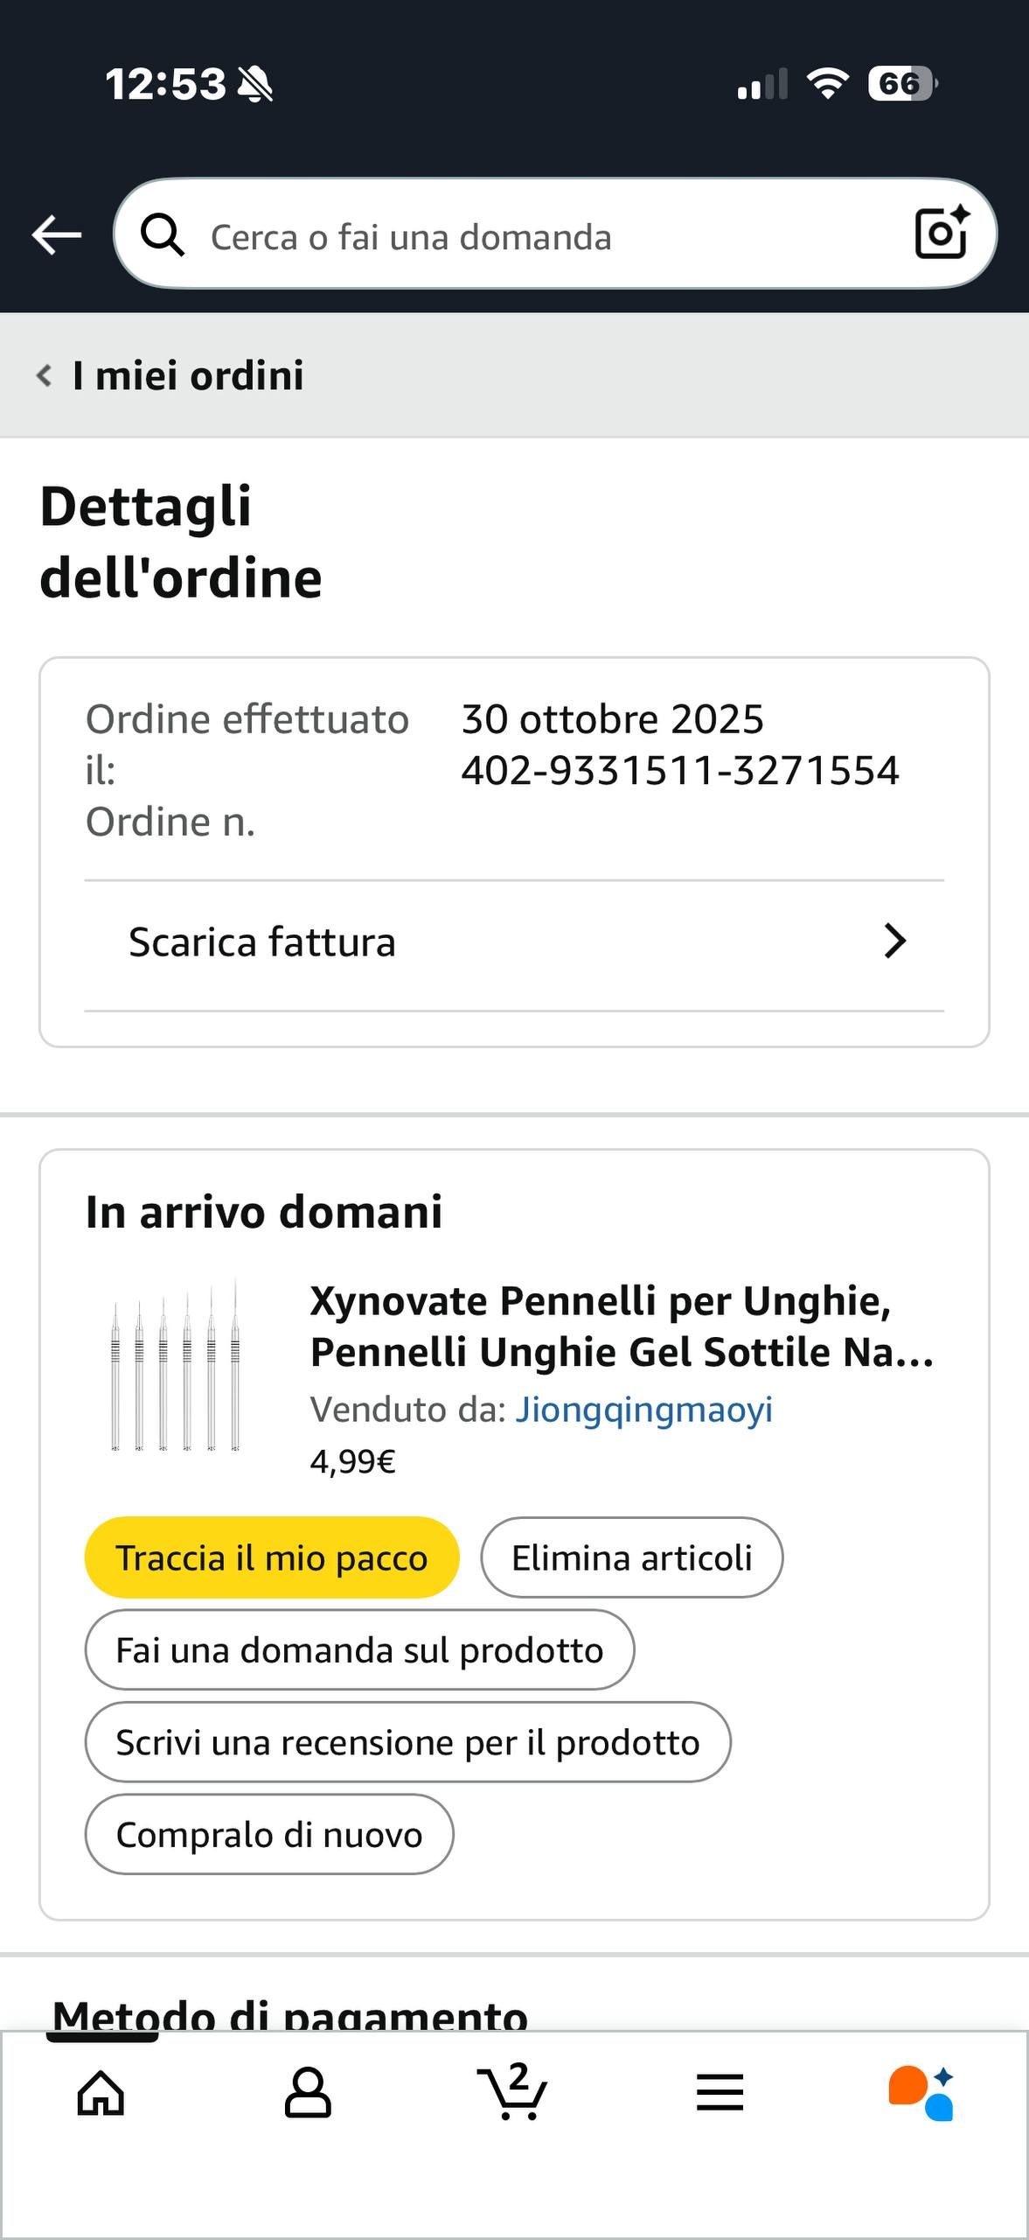Tap Compralo di nuovo button
This screenshot has height=2240, width=1029.
[269, 1835]
